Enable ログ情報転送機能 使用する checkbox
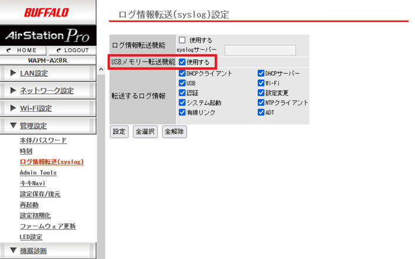The width and height of the screenshot is (415, 259). tap(182, 40)
